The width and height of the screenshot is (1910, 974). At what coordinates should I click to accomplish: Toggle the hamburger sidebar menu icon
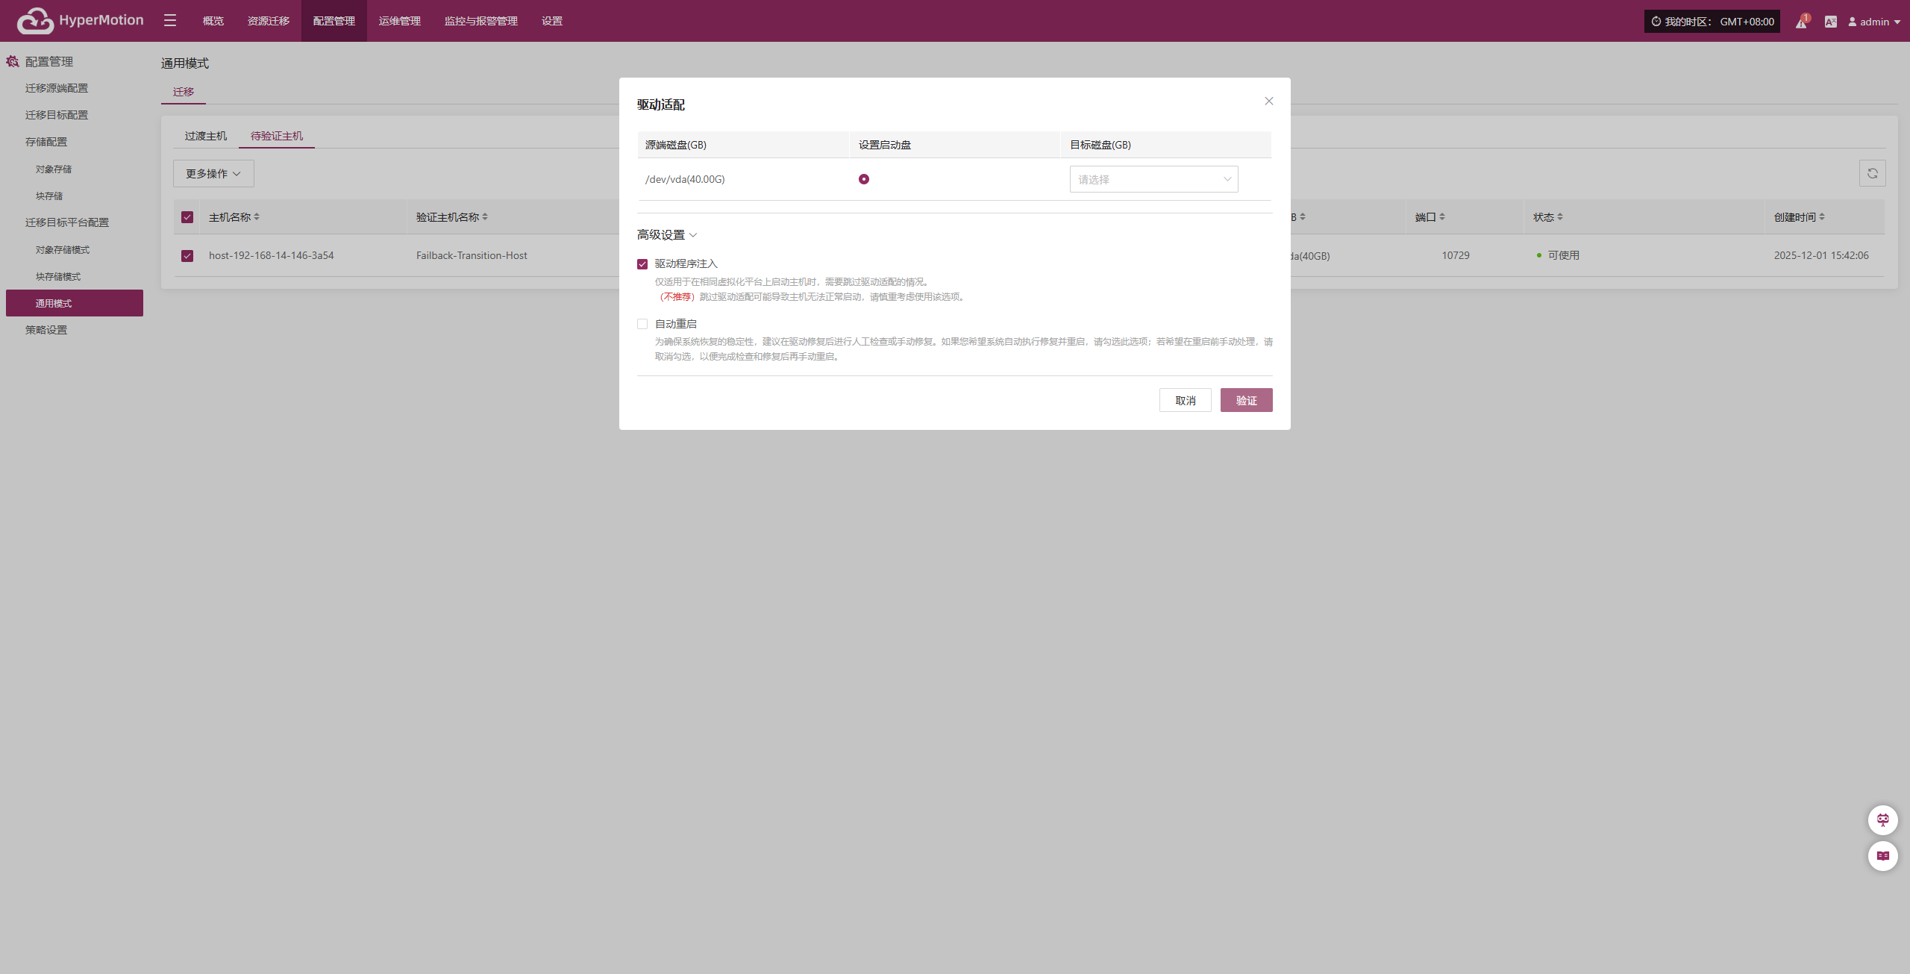tap(170, 21)
